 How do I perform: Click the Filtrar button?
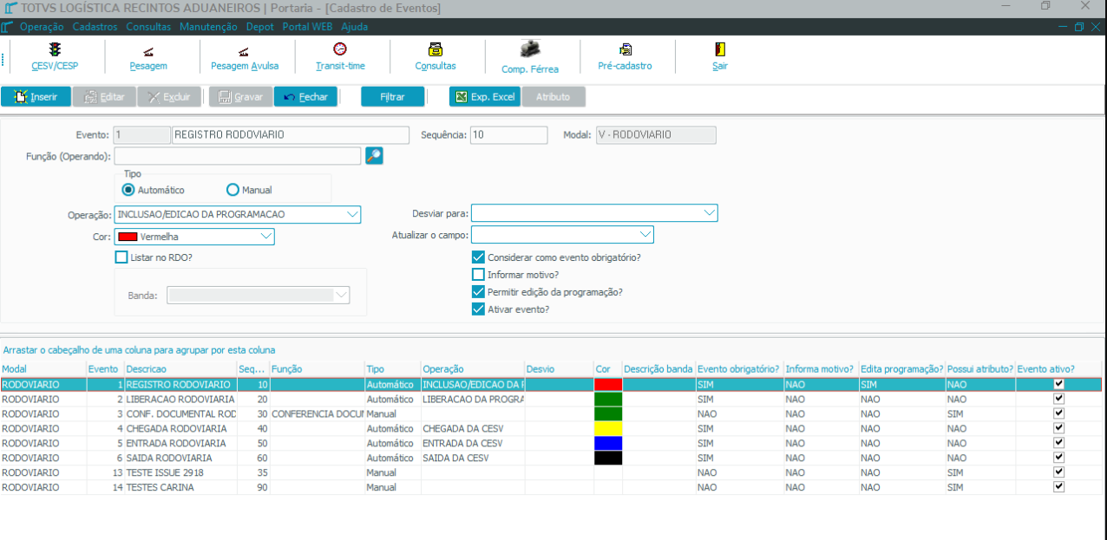click(x=393, y=97)
